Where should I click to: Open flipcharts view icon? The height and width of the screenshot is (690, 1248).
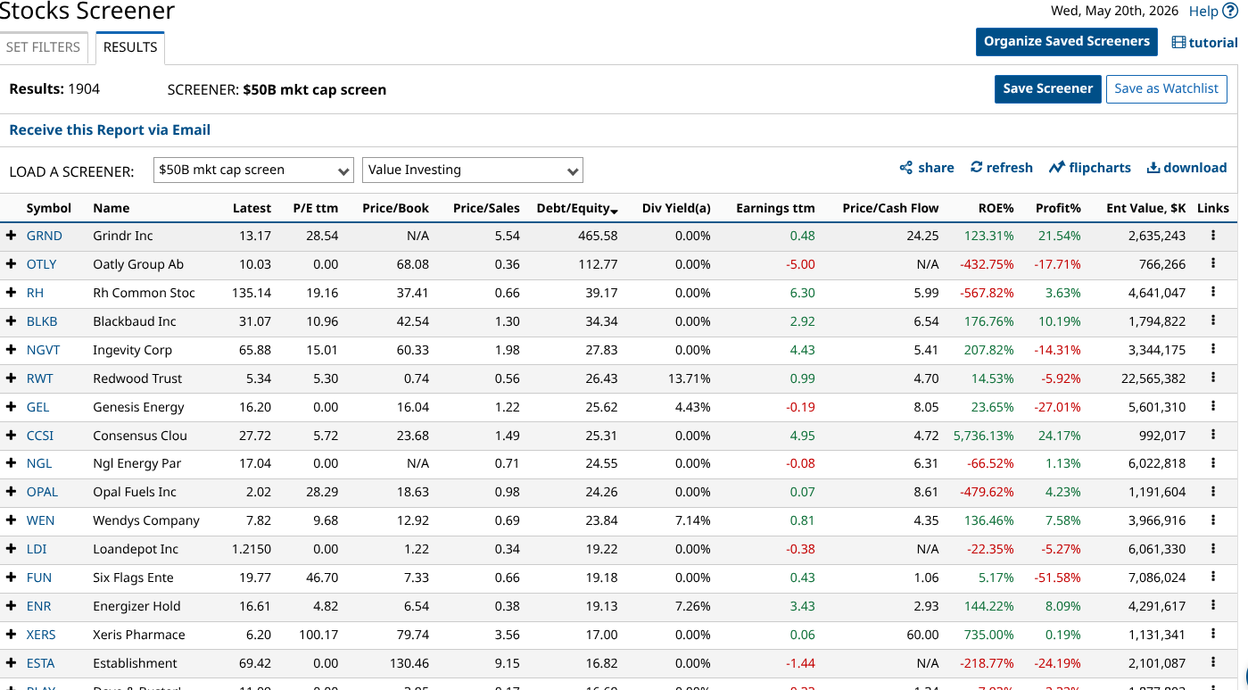[1057, 168]
